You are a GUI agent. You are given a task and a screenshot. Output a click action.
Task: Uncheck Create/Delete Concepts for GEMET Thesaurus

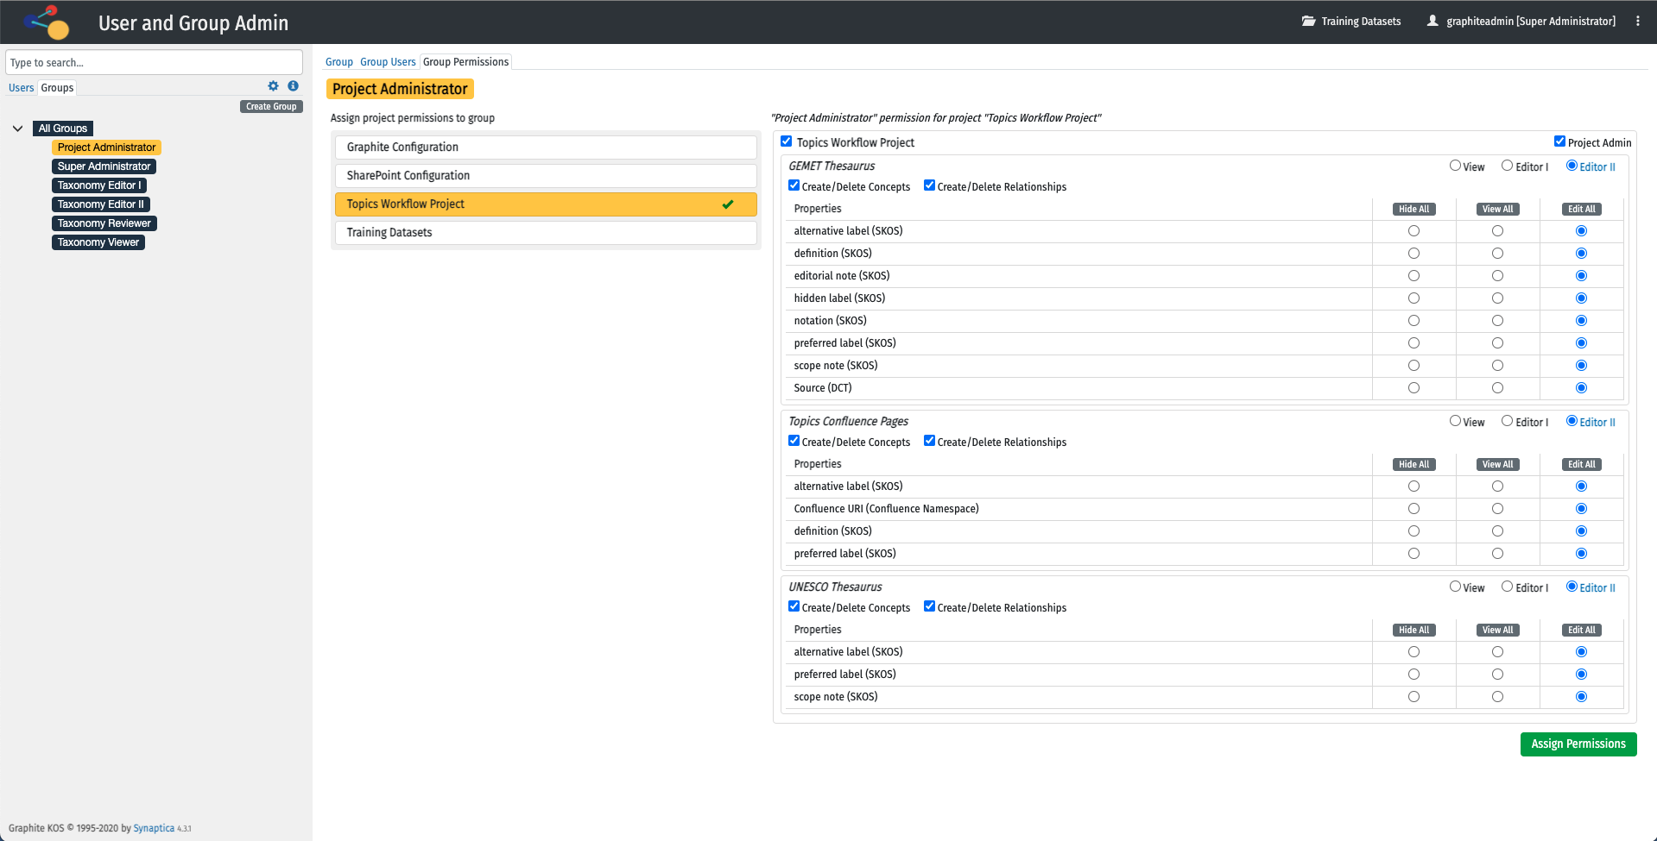[x=794, y=185]
